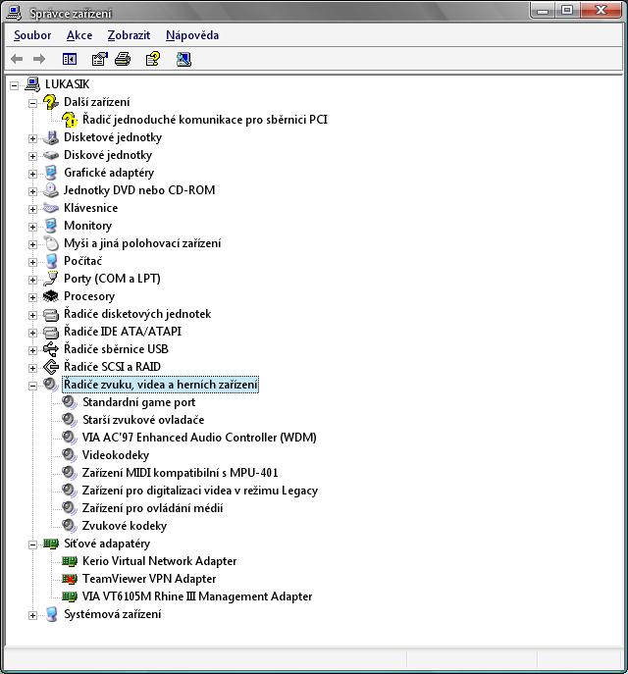Click the Forward arrow toolbar icon

tap(39, 59)
